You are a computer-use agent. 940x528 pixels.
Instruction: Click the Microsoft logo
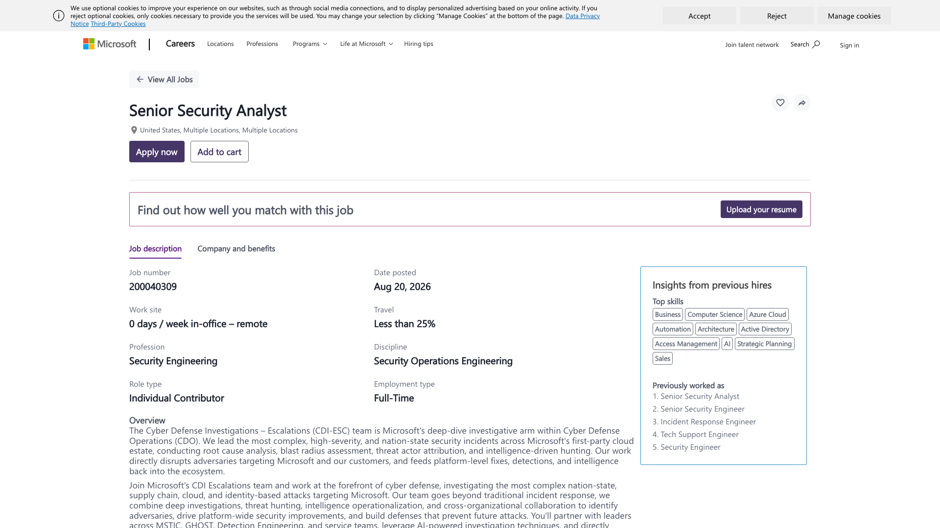[x=110, y=44]
